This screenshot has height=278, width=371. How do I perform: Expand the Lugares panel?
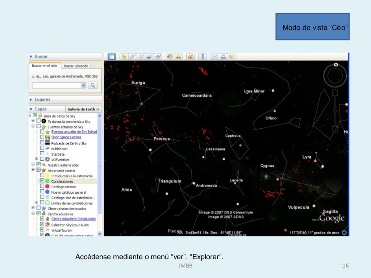point(31,100)
